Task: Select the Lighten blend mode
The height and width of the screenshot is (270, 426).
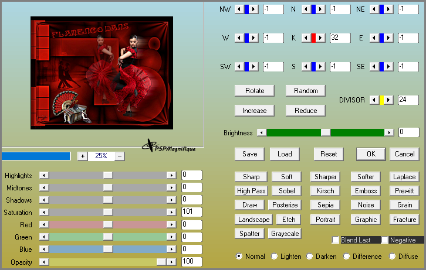Action: pyautogui.click(x=276, y=257)
